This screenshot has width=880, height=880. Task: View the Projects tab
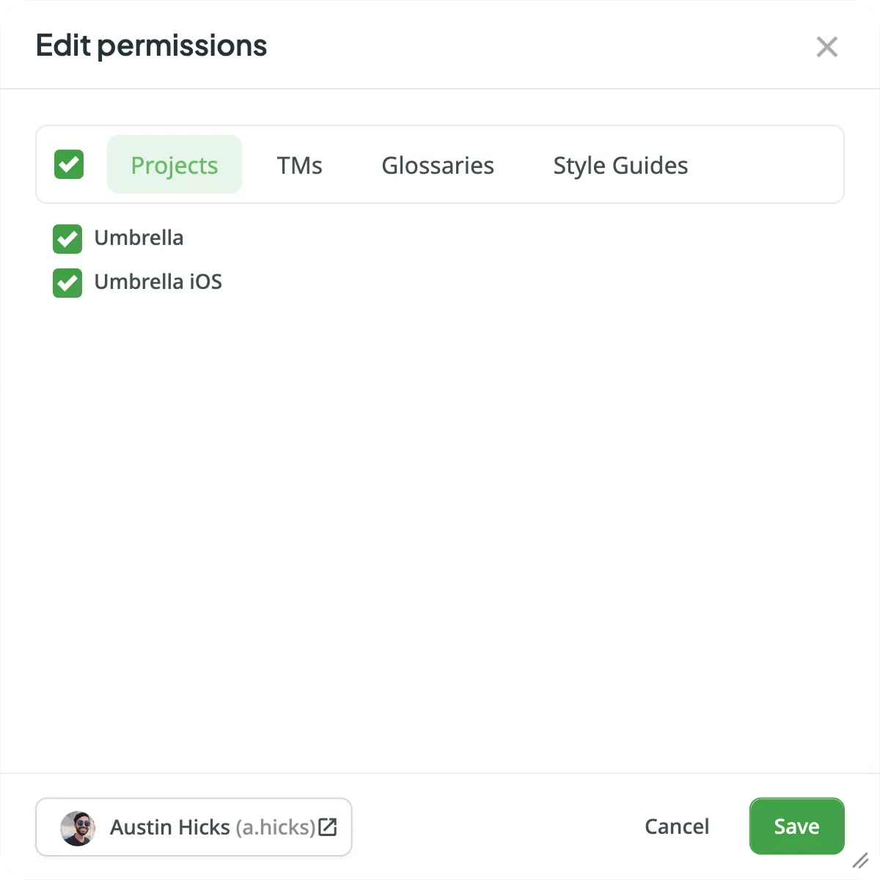pyautogui.click(x=175, y=164)
